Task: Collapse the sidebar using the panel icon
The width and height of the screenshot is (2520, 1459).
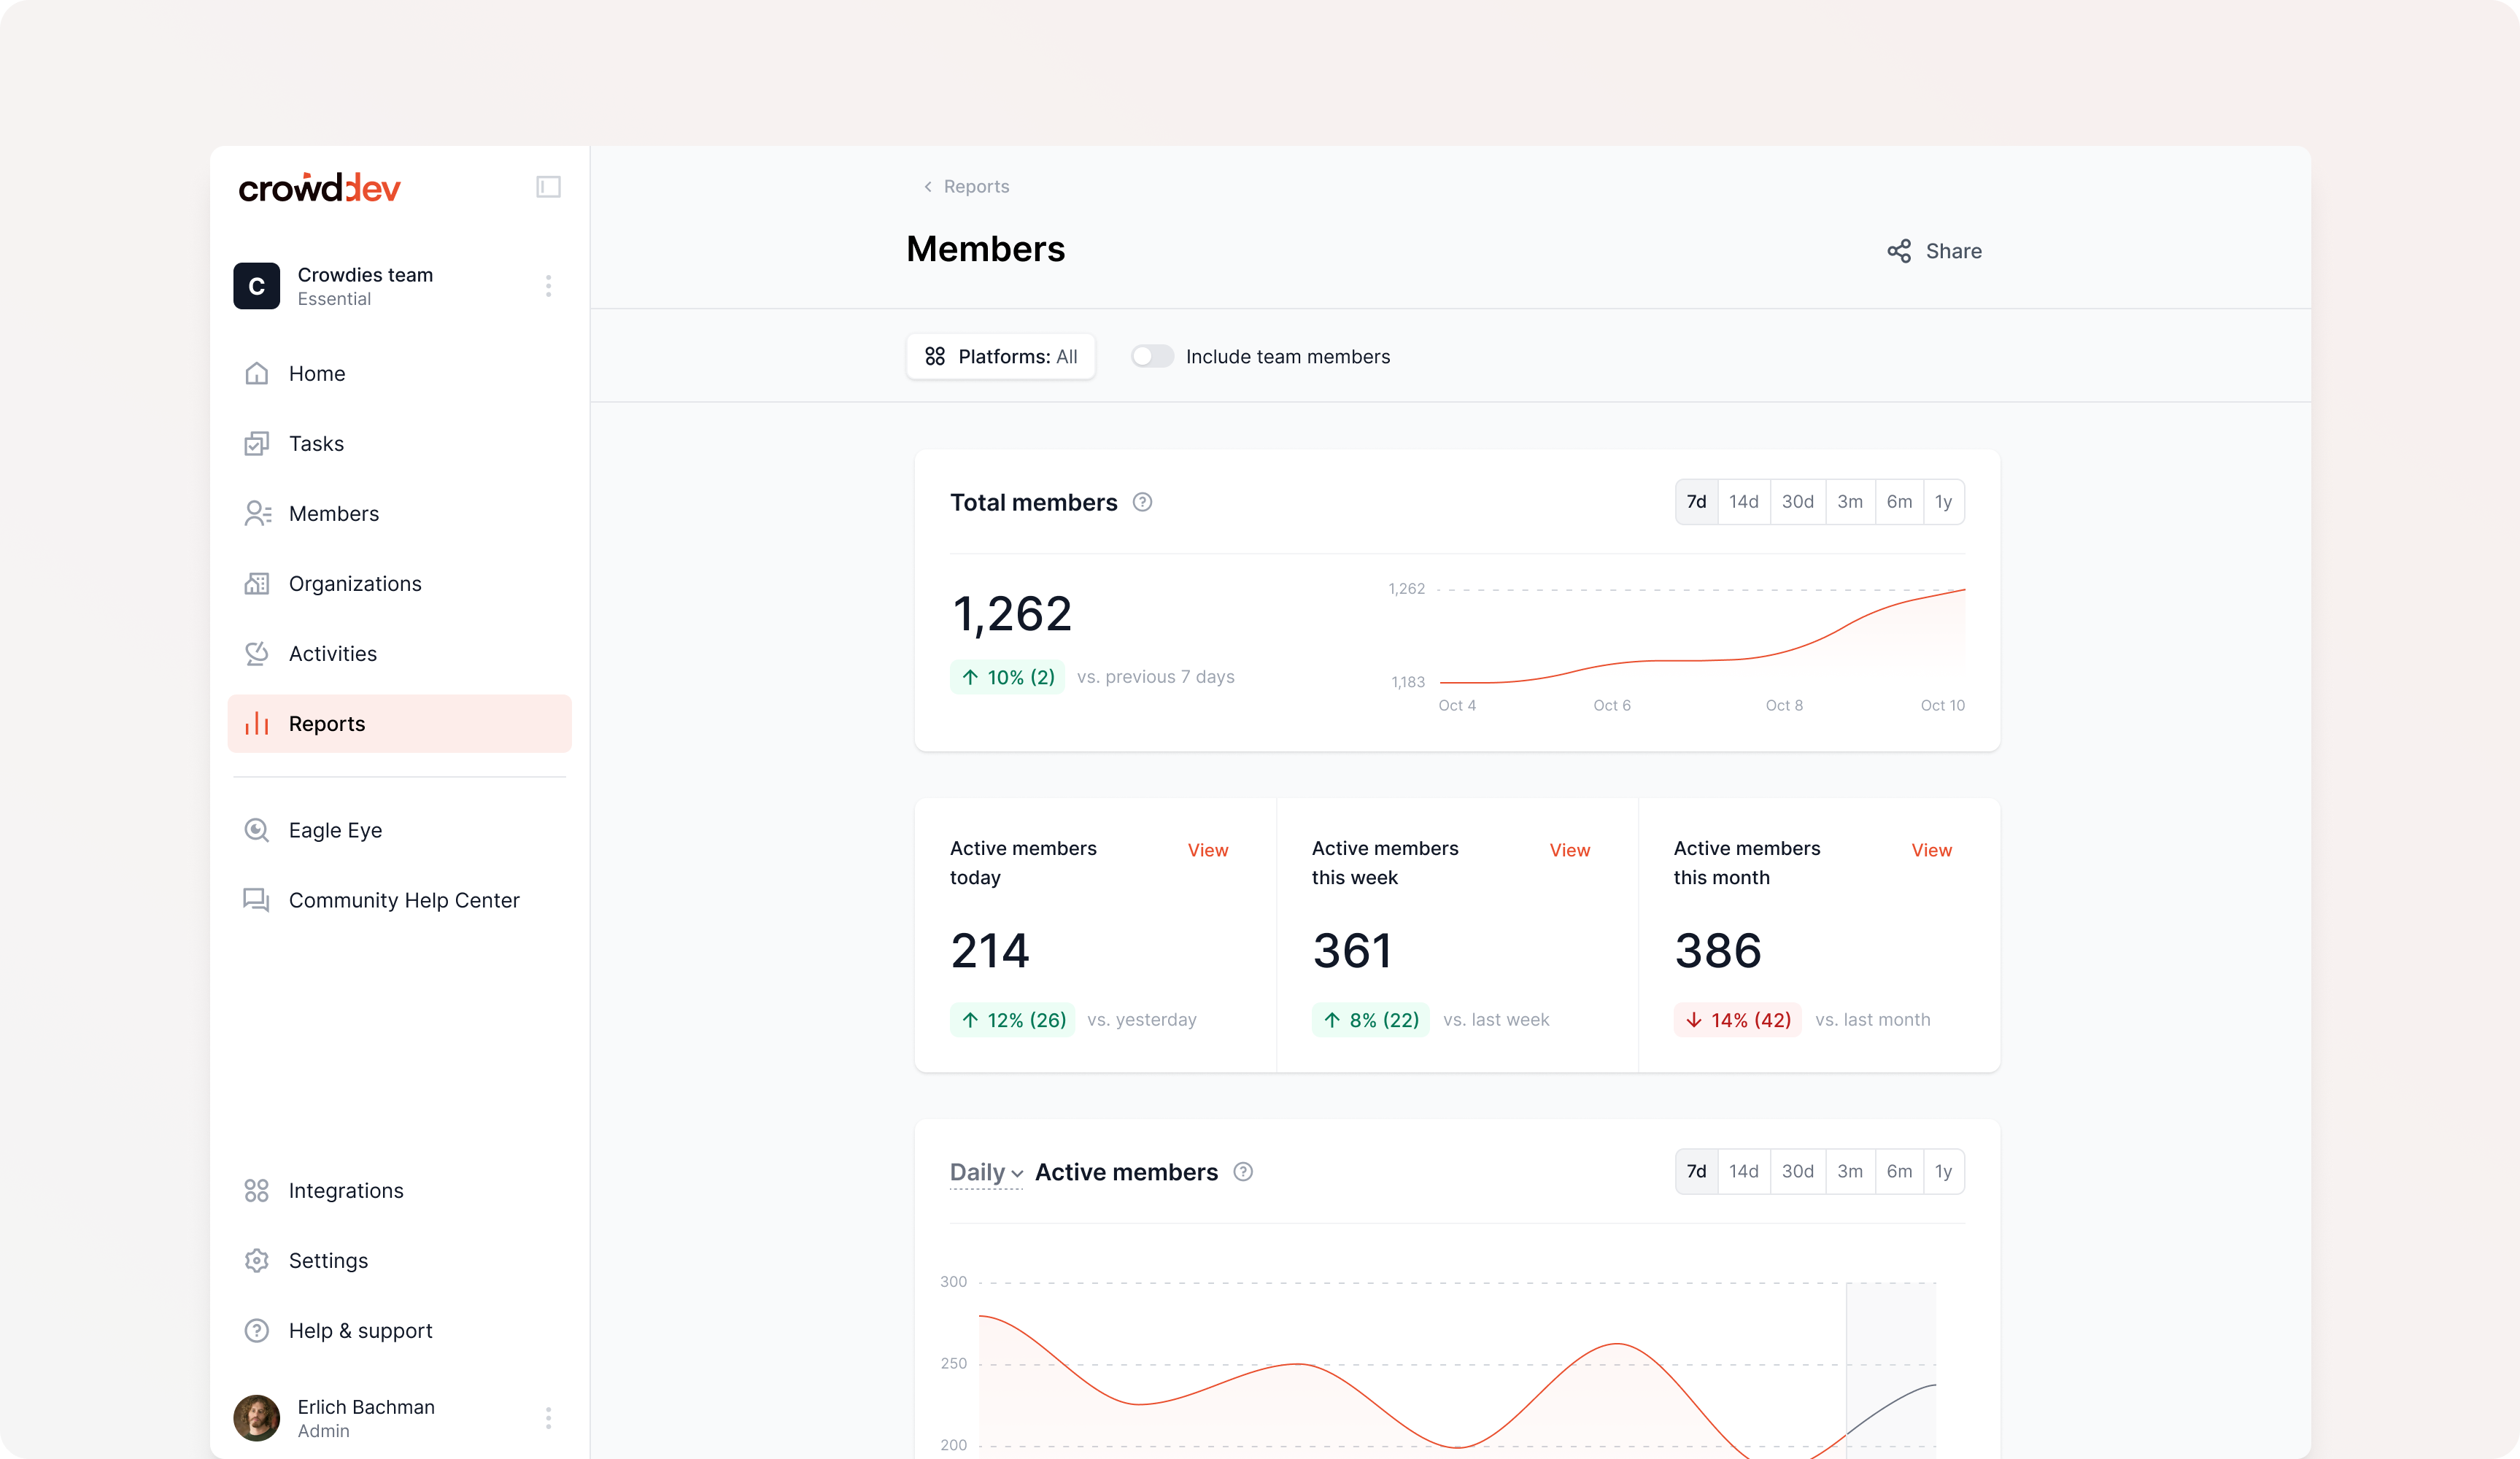Action: 548,187
